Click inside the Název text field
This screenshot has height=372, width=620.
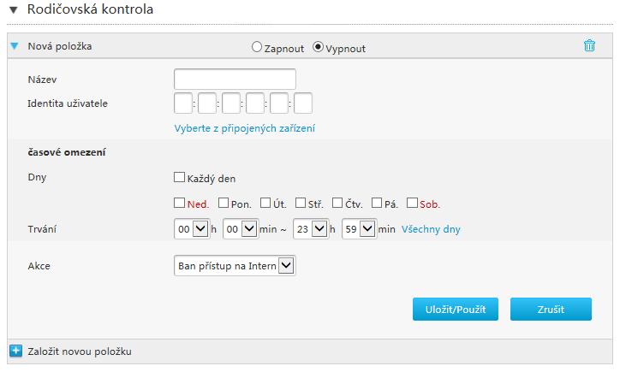point(235,79)
